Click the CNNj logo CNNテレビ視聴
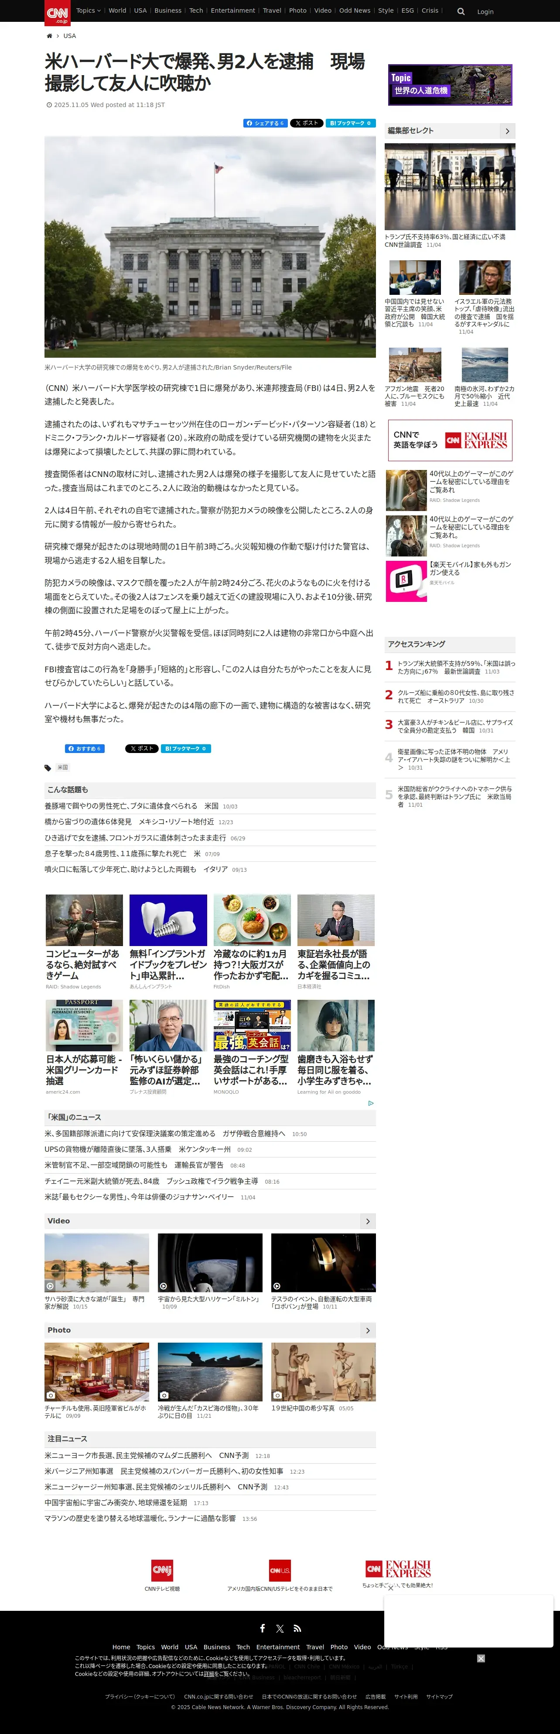 162,1571
